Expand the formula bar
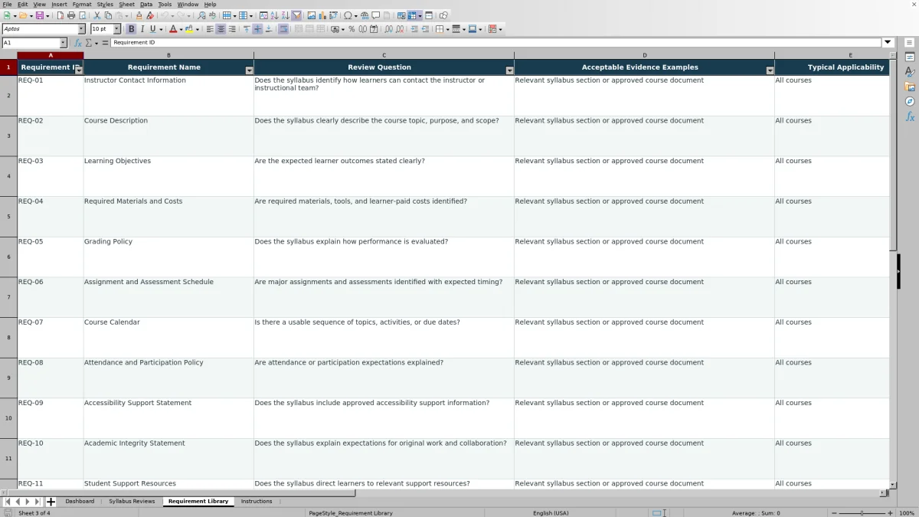This screenshot has width=919, height=517. tap(888, 43)
